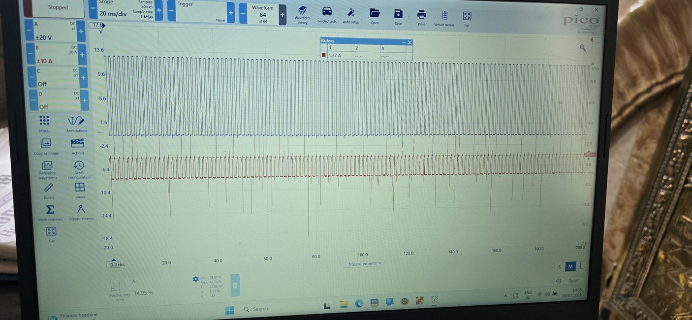This screenshot has height=320, width=692.
Task: Click minus on Channel C
Action: tap(32, 76)
